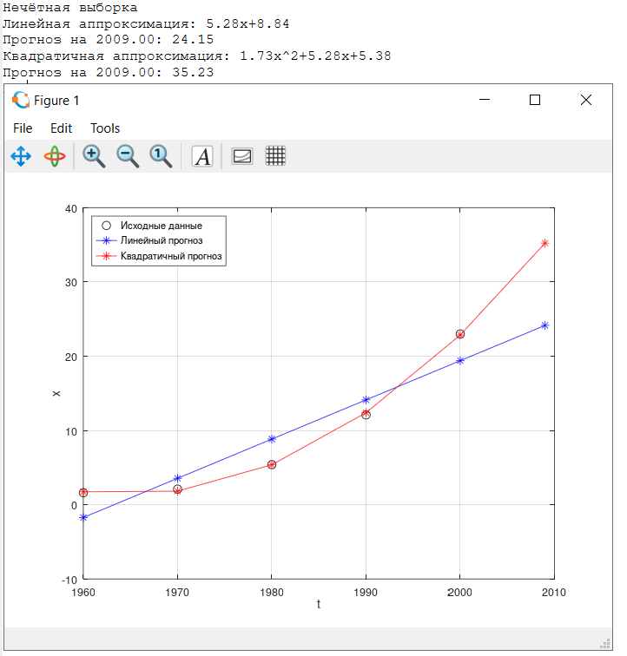Viewport: 627px width, 656px height.
Task: Select the Pan tool in toolbar
Action: click(x=21, y=156)
